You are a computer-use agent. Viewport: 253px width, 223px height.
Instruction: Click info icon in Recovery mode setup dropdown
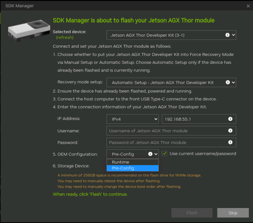coord(228,82)
